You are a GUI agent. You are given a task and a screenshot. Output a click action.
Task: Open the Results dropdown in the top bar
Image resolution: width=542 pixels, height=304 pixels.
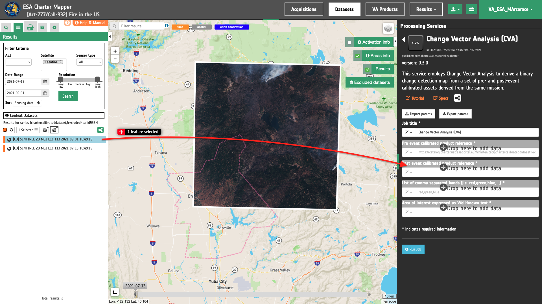pos(426,9)
